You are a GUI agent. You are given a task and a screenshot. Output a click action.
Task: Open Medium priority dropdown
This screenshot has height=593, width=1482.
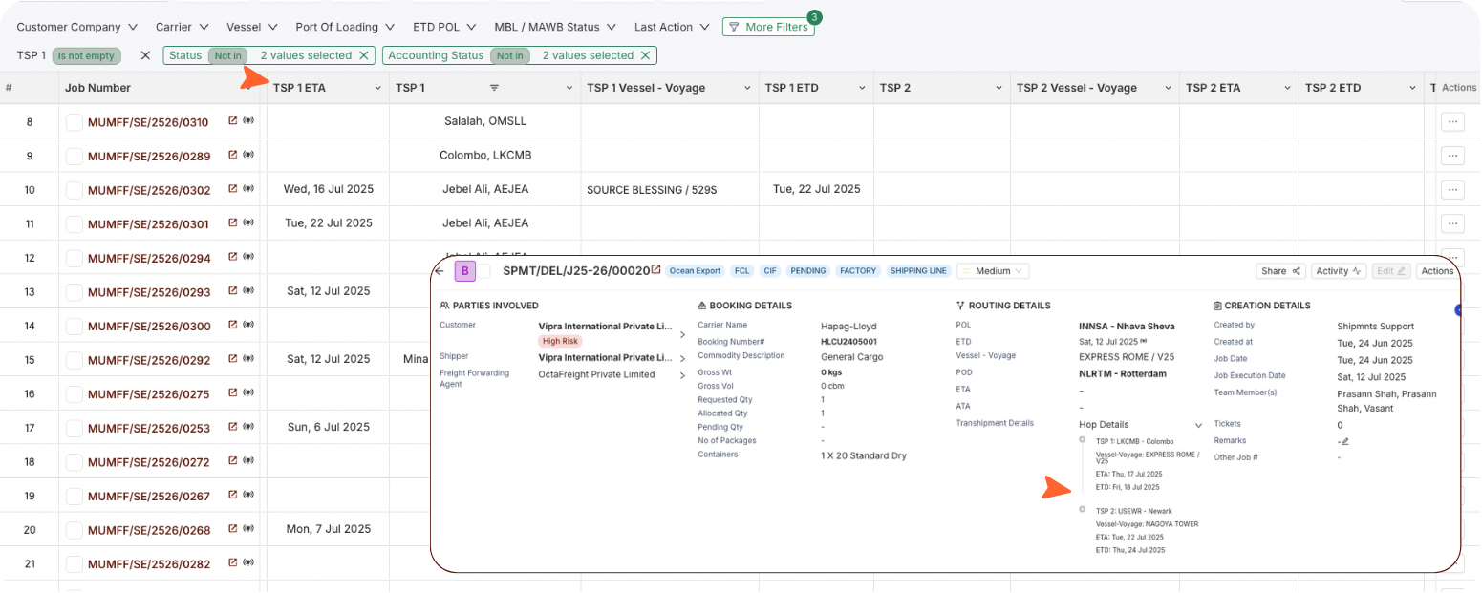click(x=993, y=271)
